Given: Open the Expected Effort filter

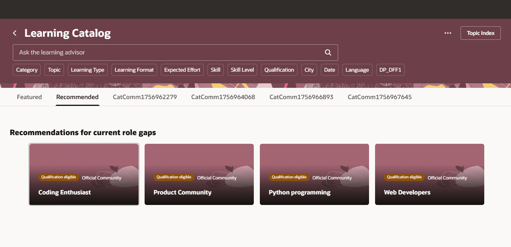Looking at the screenshot, I should [x=182, y=69].
